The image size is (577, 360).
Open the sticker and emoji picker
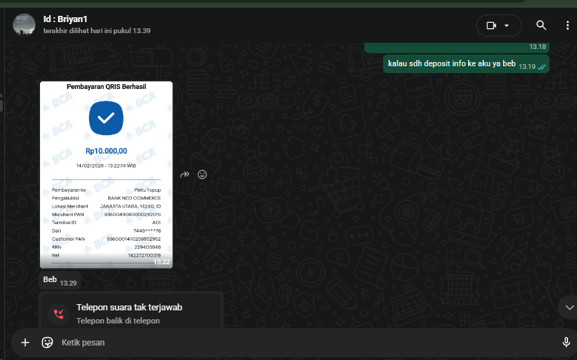tap(47, 343)
